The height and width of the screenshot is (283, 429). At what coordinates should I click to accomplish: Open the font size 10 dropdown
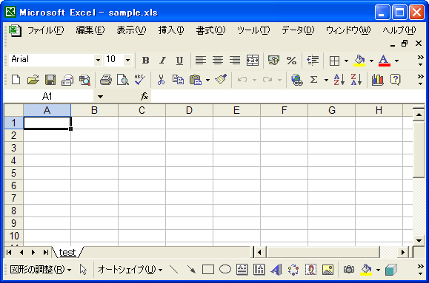pyautogui.click(x=127, y=60)
